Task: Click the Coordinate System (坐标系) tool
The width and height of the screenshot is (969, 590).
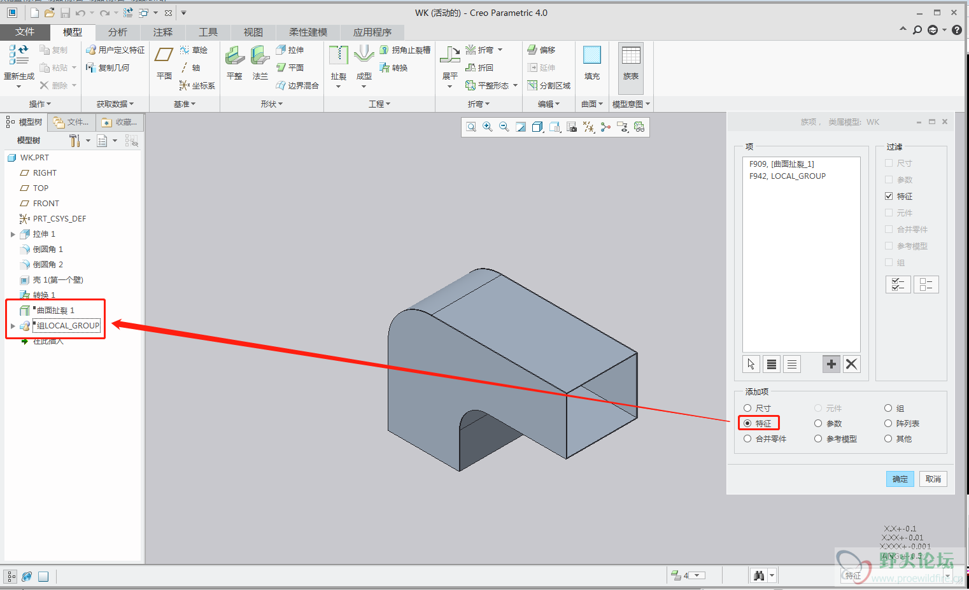Action: 197,85
